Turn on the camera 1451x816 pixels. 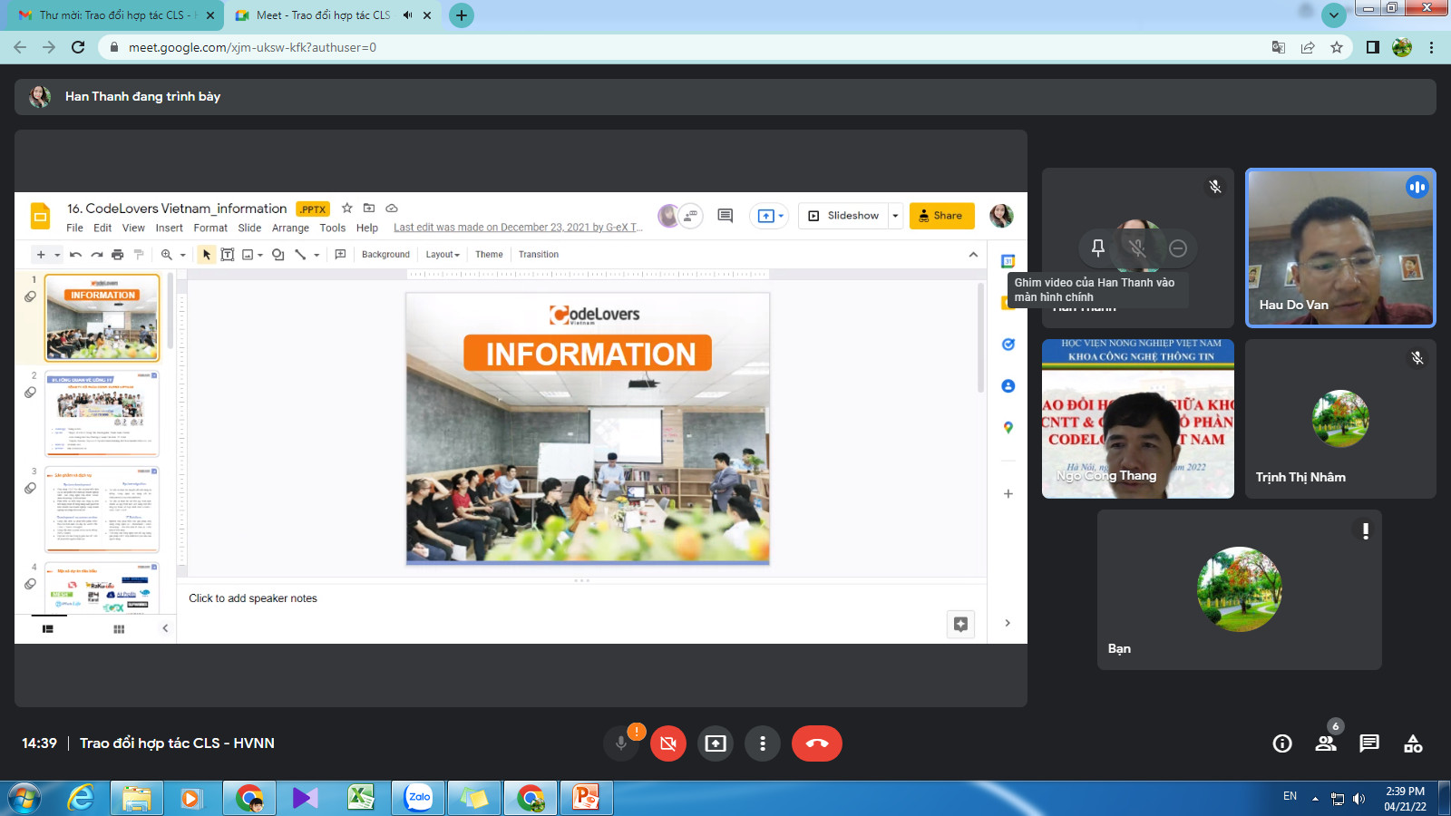coord(668,743)
